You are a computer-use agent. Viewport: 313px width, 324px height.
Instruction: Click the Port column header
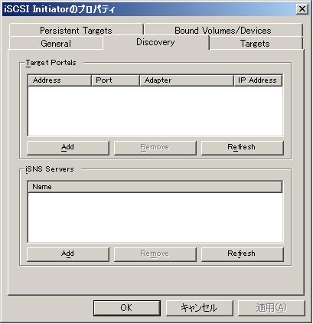(116, 80)
